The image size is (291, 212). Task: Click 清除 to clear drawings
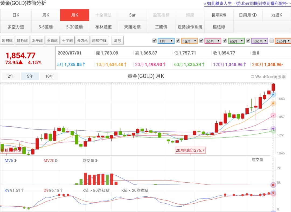point(117,41)
